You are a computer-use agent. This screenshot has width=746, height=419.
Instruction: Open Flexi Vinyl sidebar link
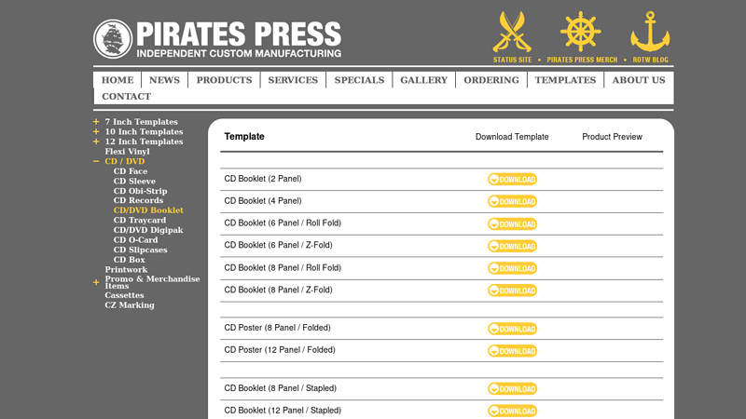pyautogui.click(x=127, y=152)
